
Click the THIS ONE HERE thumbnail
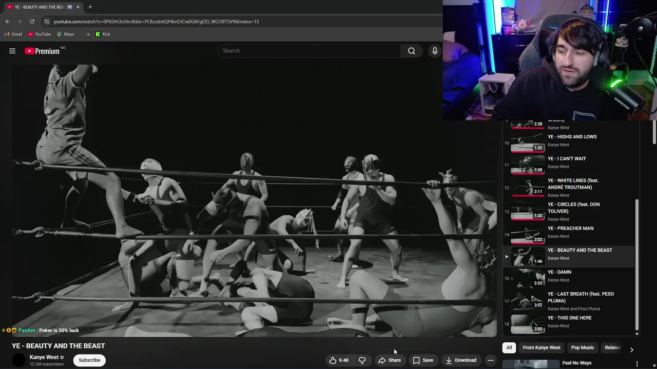(528, 323)
